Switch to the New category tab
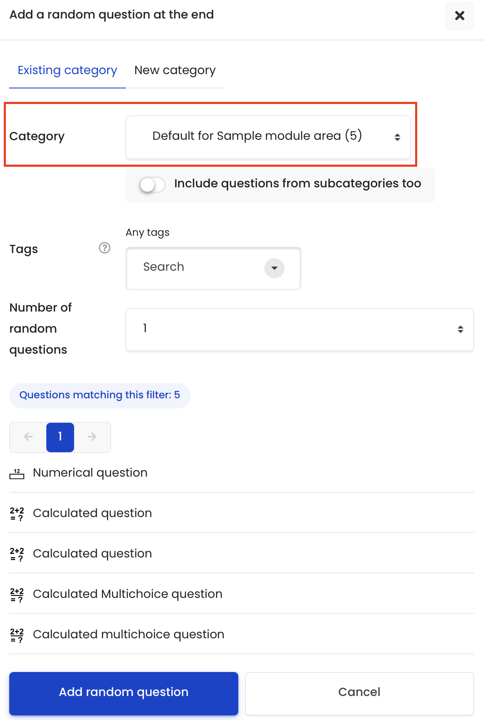485x720 pixels. [175, 70]
